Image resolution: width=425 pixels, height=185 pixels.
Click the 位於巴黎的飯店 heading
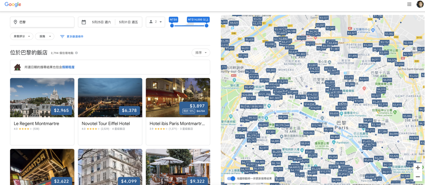click(x=29, y=53)
